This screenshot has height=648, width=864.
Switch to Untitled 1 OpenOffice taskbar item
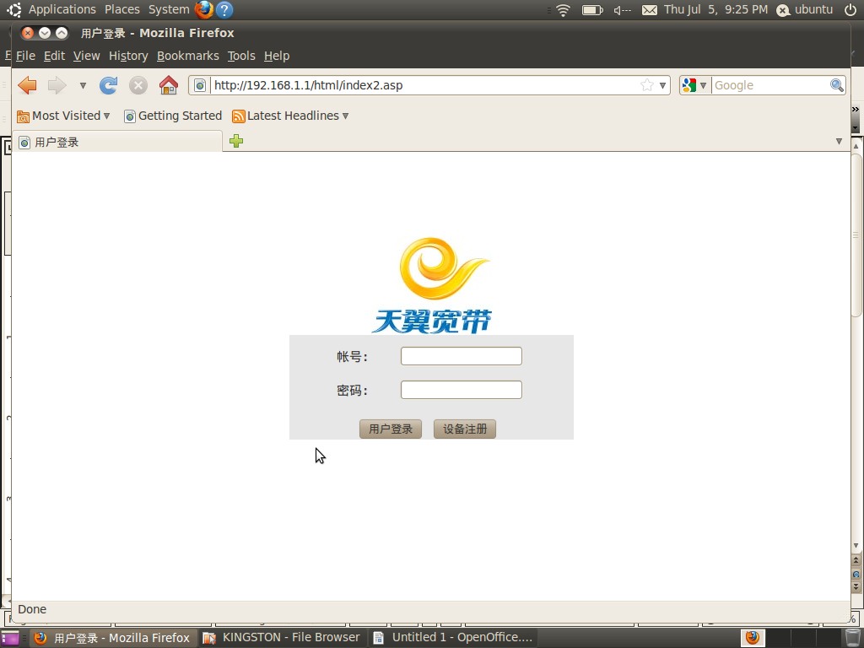453,638
